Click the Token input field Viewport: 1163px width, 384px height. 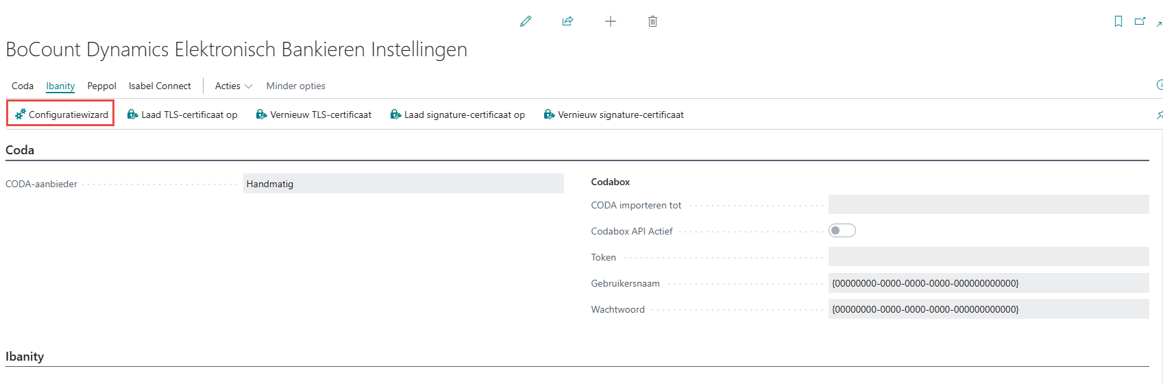click(988, 257)
